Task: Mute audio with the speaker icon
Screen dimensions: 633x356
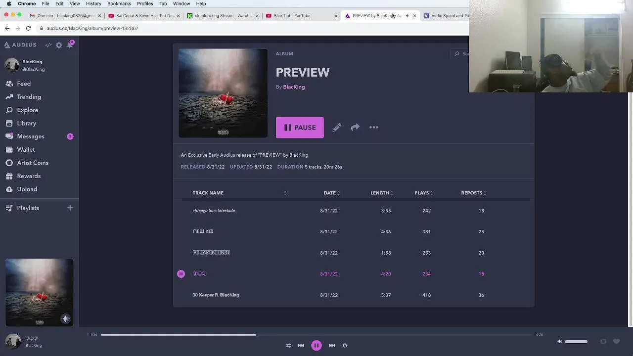Action: [x=559, y=342]
